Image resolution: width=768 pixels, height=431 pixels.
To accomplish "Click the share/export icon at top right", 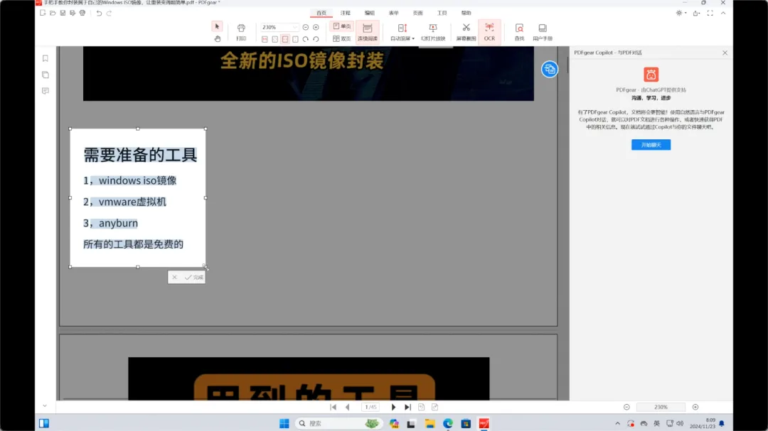I will [696, 13].
